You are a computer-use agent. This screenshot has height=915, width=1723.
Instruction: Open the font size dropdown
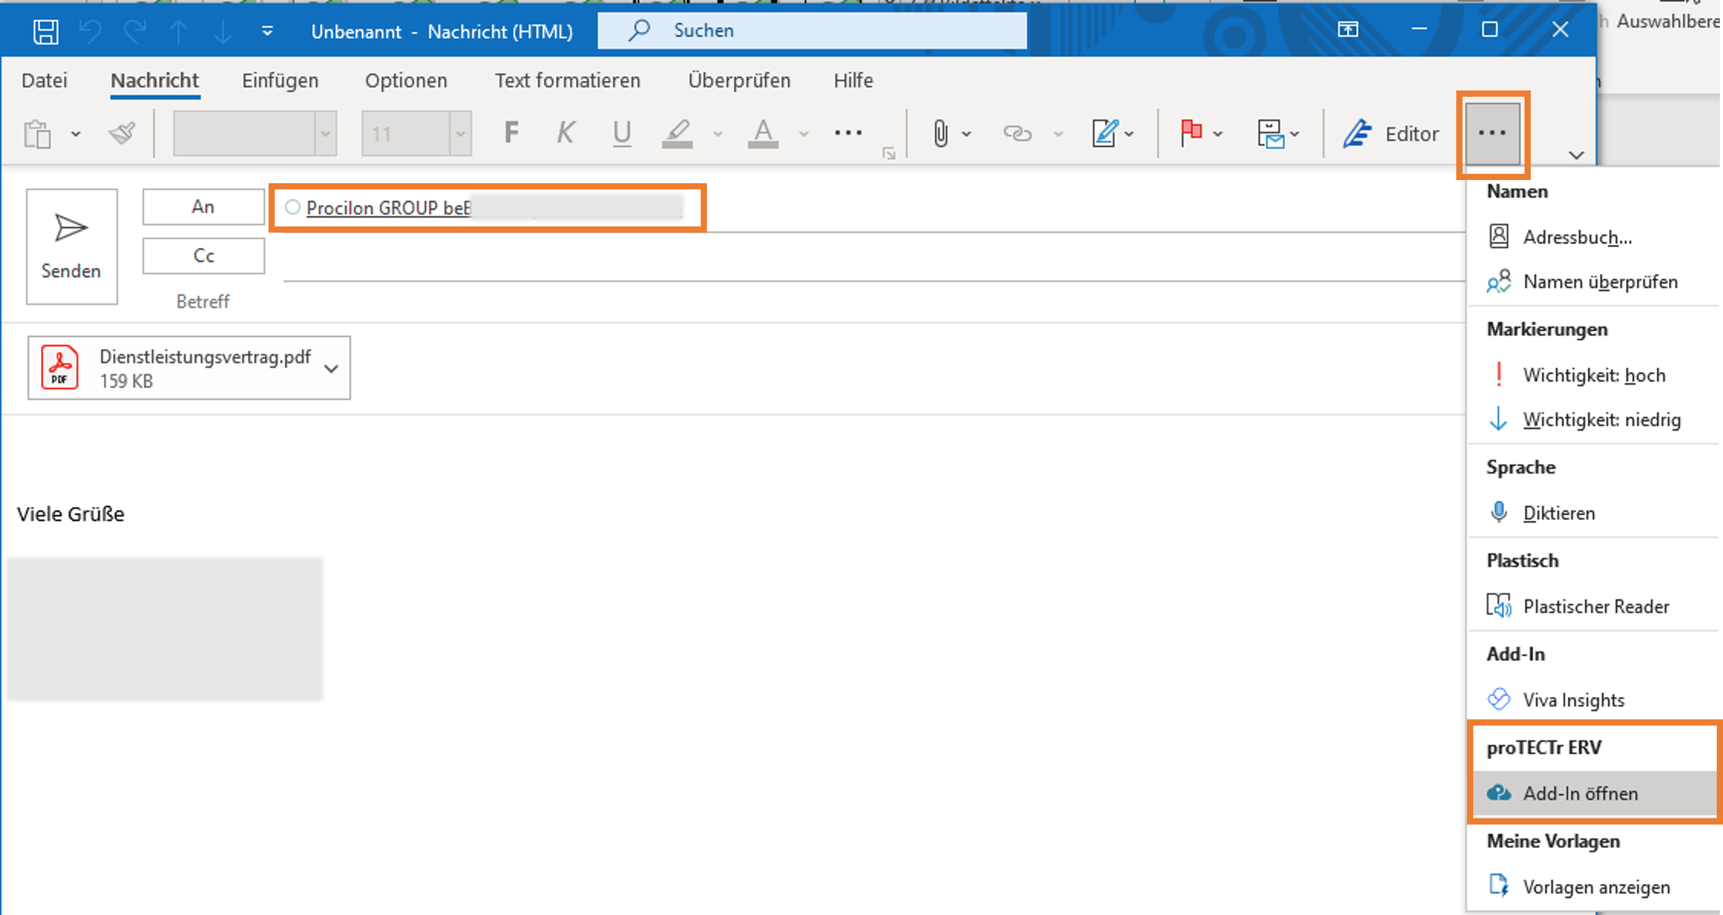click(460, 134)
